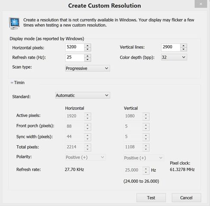Close the Create Custom Resolution dialog
Screen dimensions: 210x206
click(x=201, y=4)
